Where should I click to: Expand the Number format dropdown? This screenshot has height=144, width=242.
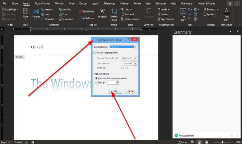(136, 47)
